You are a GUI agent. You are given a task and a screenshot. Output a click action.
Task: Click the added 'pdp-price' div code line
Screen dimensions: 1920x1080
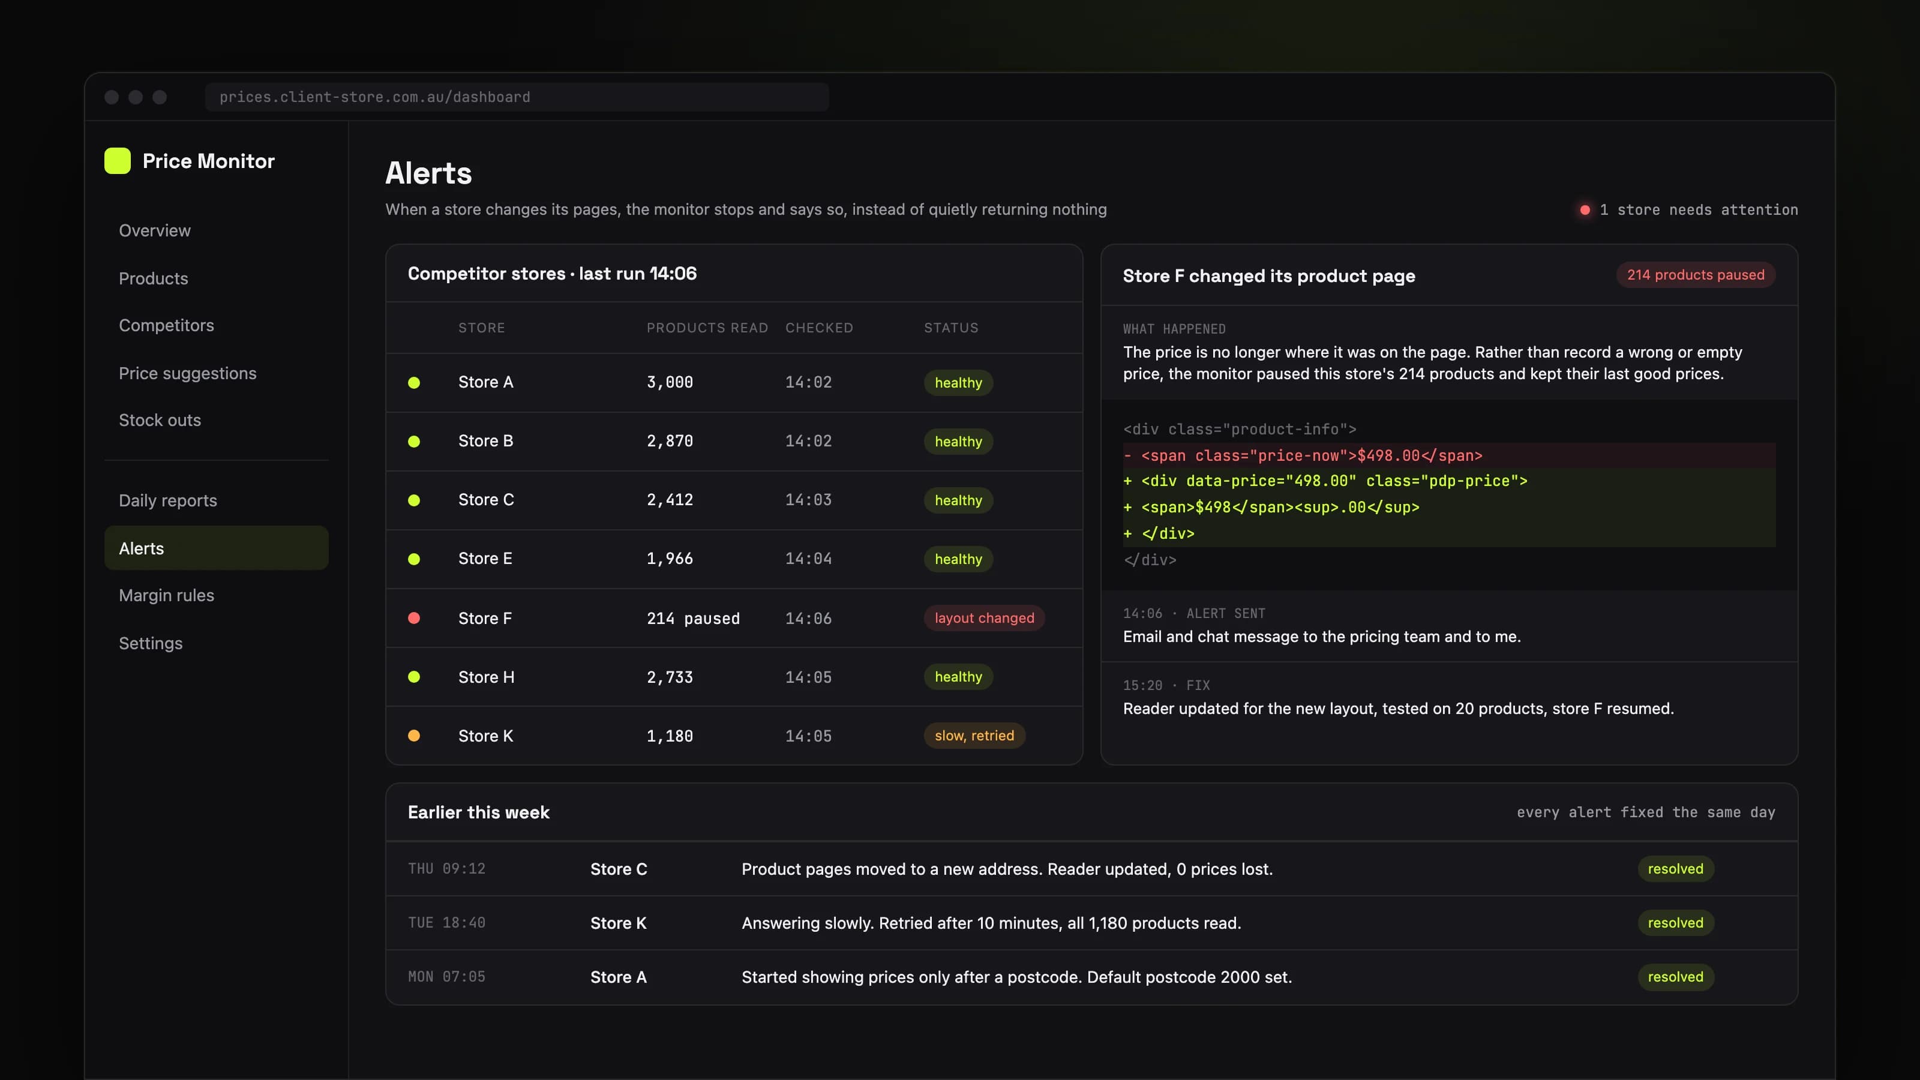1449,481
